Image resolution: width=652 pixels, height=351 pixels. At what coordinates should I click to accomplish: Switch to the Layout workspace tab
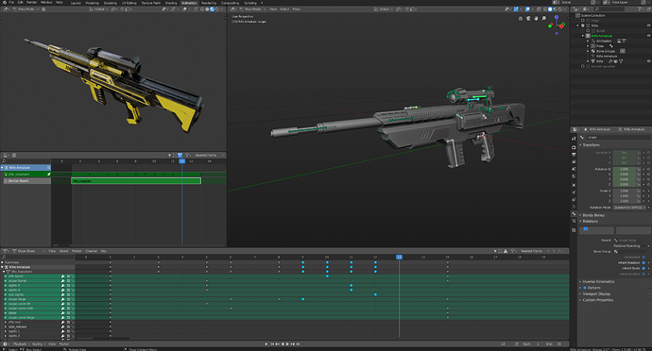[76, 3]
